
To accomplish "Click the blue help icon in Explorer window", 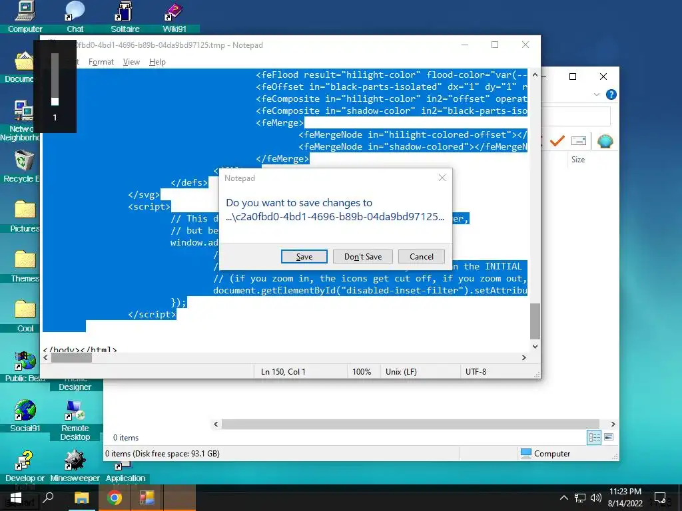I will 611,94.
